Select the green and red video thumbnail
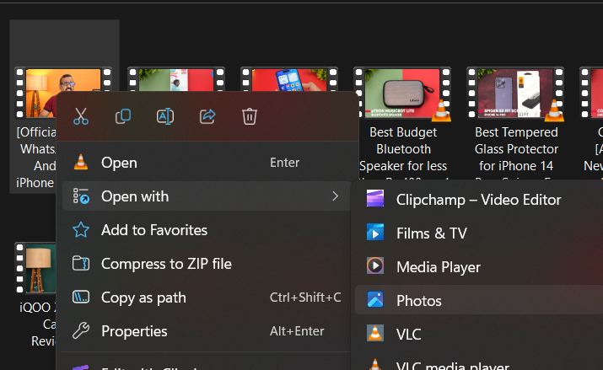This screenshot has width=603, height=370. point(176,80)
